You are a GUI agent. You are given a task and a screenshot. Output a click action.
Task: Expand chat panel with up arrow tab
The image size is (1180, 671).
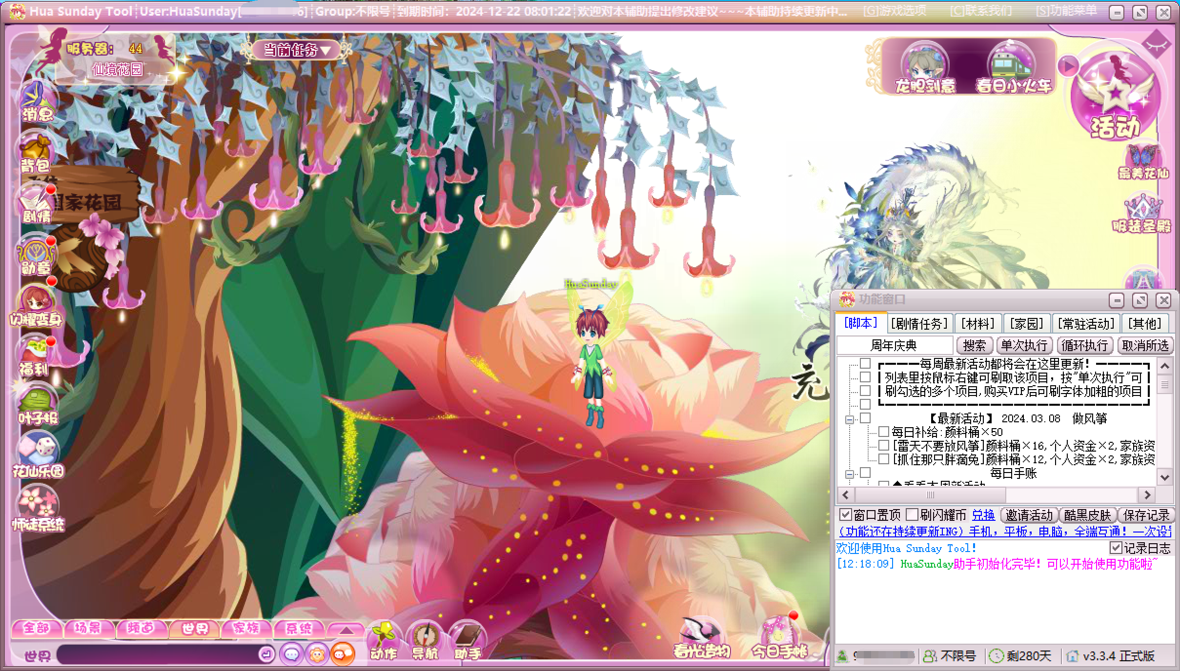(346, 630)
